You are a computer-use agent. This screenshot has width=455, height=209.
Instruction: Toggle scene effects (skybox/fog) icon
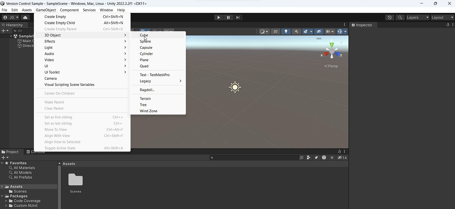click(306, 31)
